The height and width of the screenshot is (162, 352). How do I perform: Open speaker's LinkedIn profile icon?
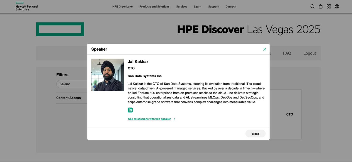tap(130, 110)
